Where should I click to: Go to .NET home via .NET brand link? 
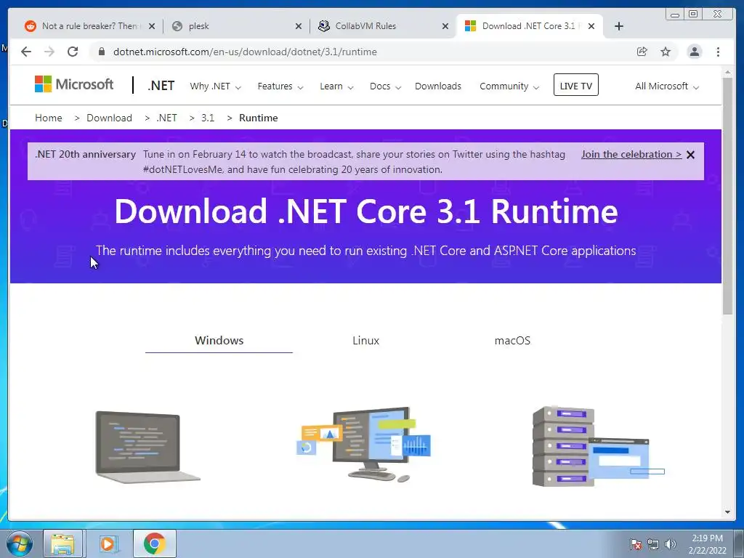click(161, 86)
